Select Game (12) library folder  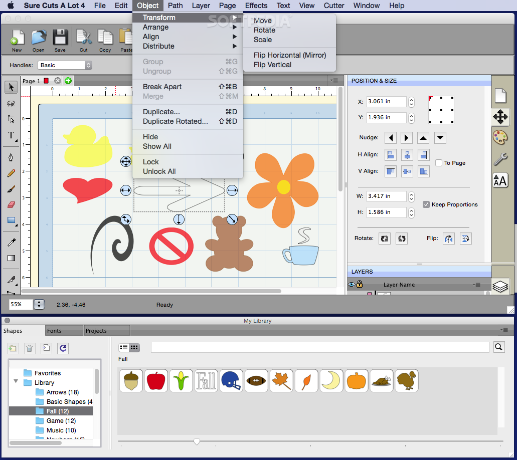point(56,421)
